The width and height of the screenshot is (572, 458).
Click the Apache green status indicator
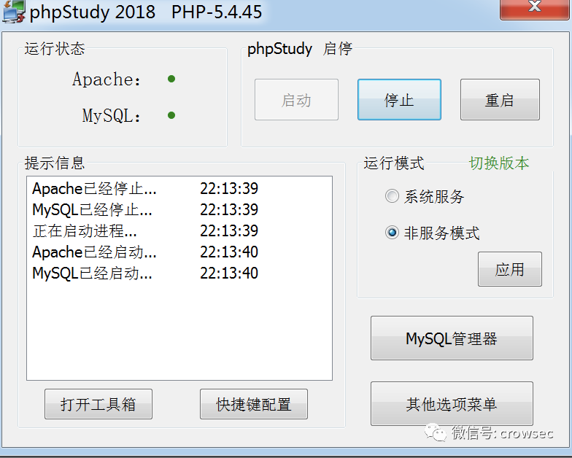coord(171,79)
